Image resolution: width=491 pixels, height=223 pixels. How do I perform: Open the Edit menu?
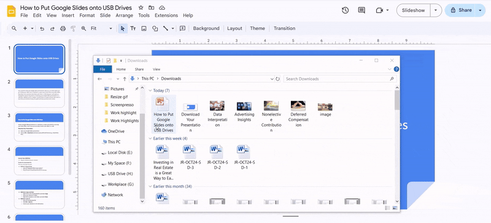37,15
